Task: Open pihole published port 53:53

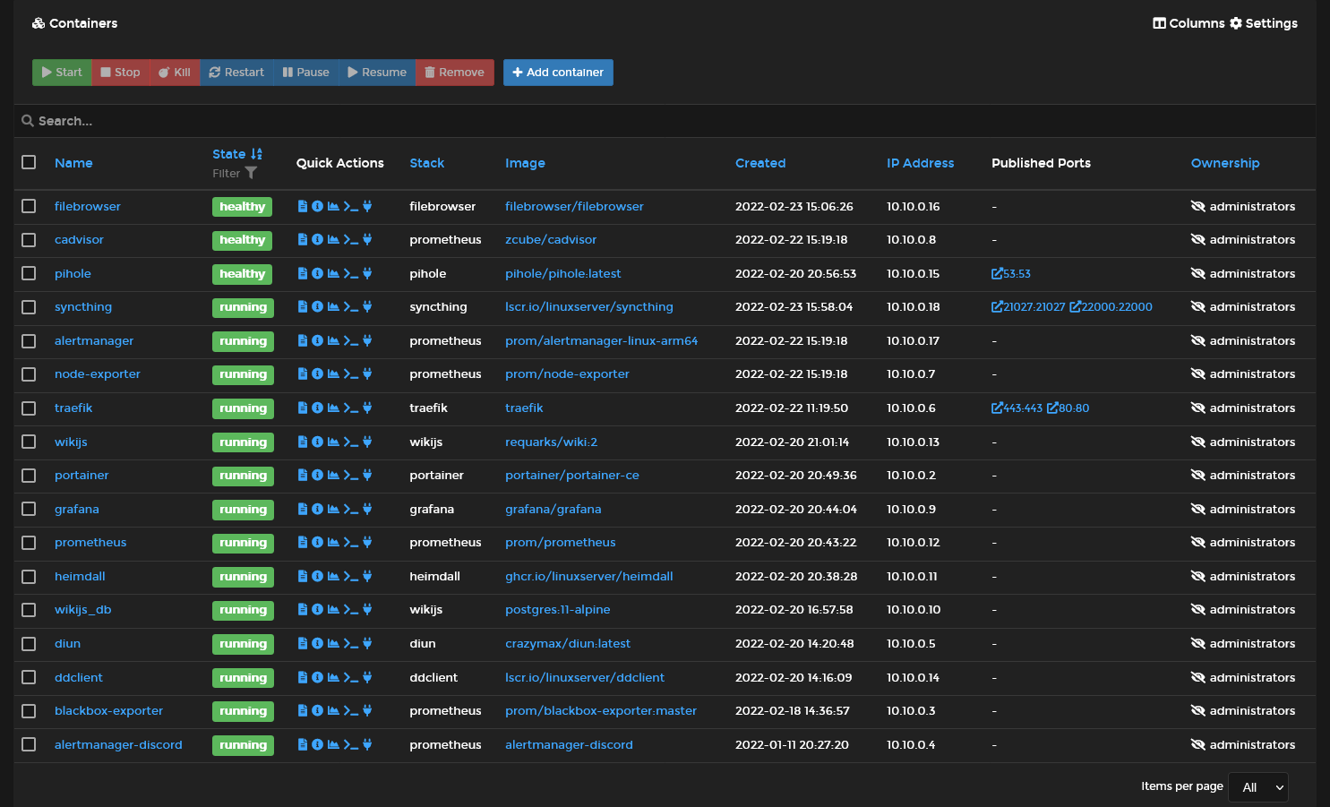Action: 1011,274
